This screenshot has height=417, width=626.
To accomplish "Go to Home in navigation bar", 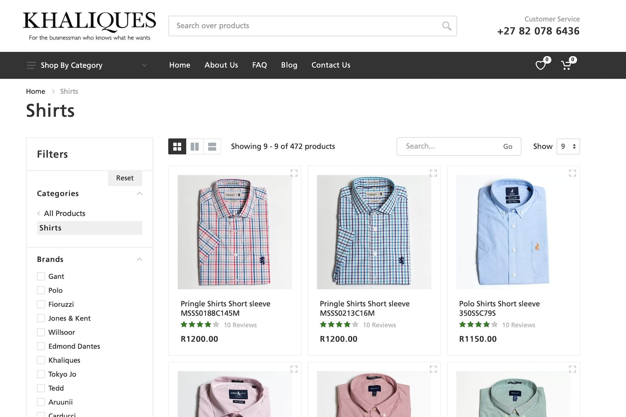I will [180, 65].
